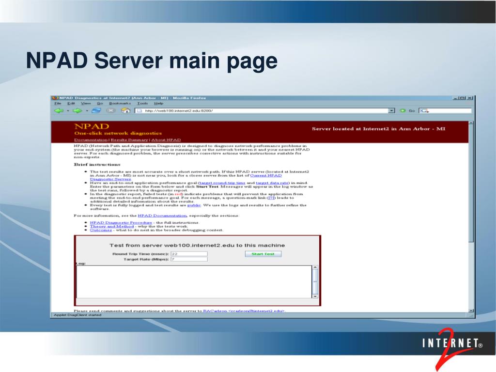The width and height of the screenshot is (496, 372).
Task: Open the Help menu
Action: click(158, 104)
